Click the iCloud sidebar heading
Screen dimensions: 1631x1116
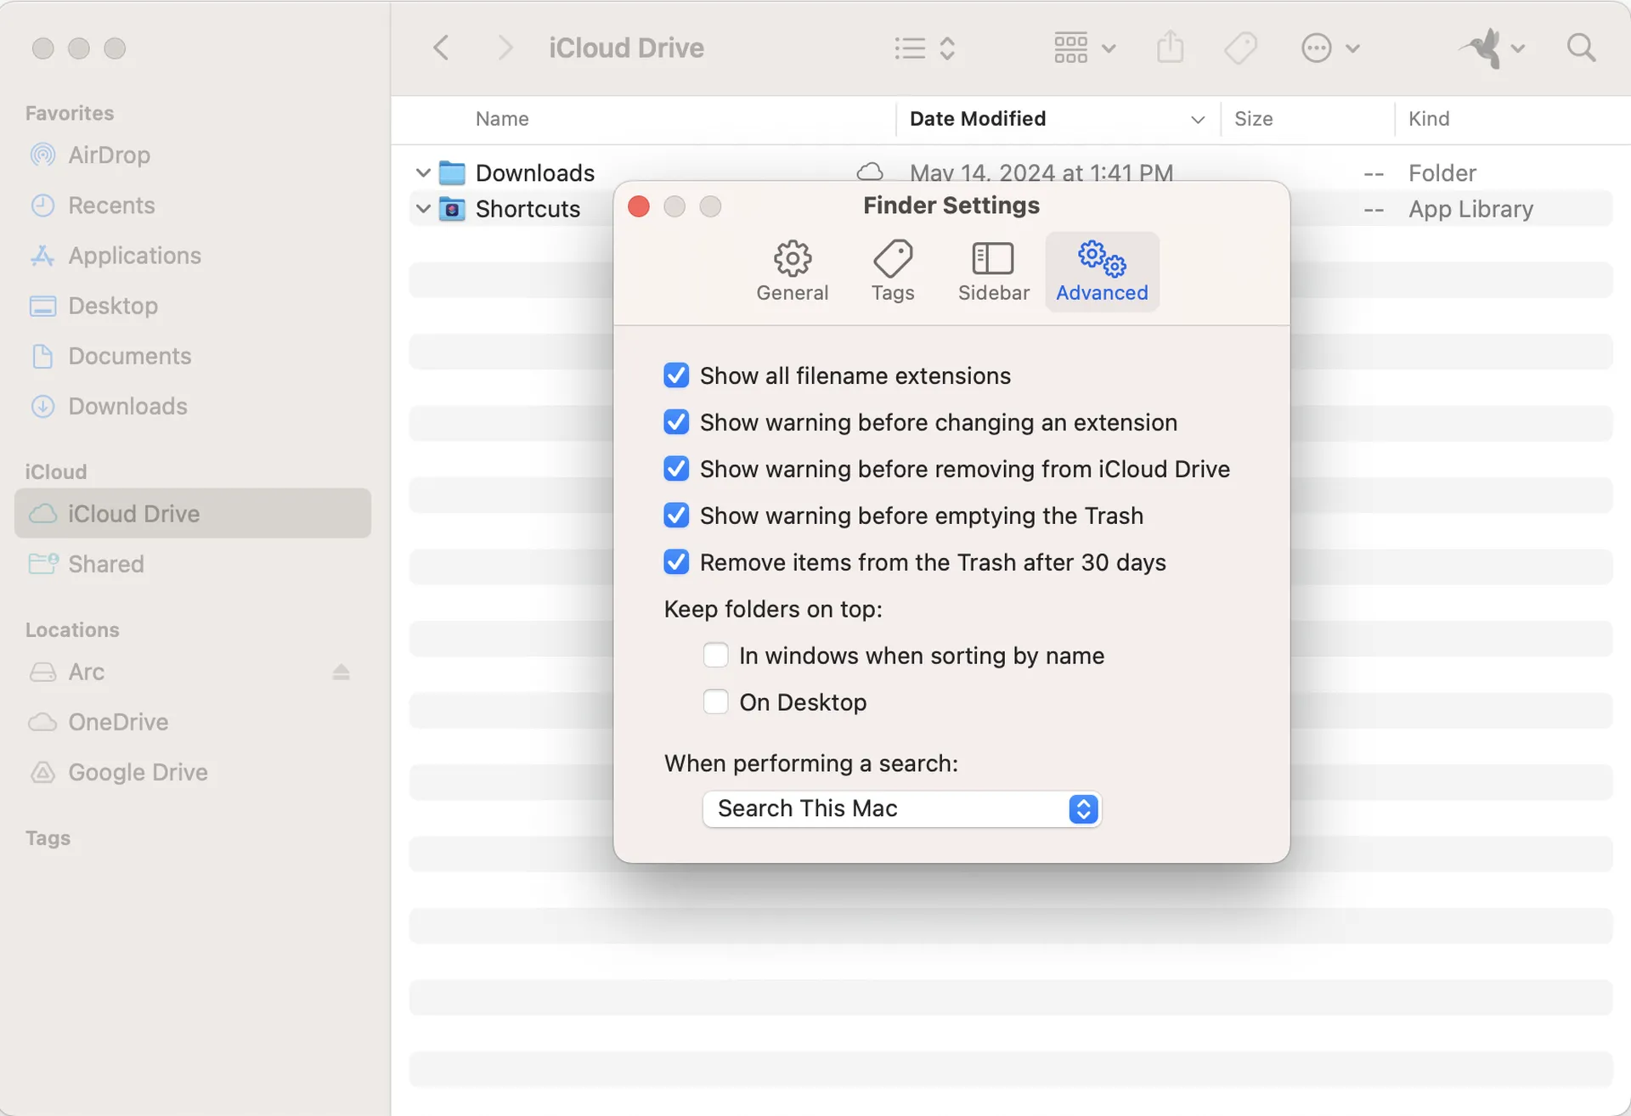coord(56,471)
